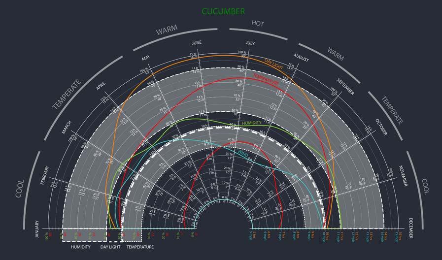The image size is (442, 260).
Task: Select the APRIL month label
Action: (x=101, y=86)
